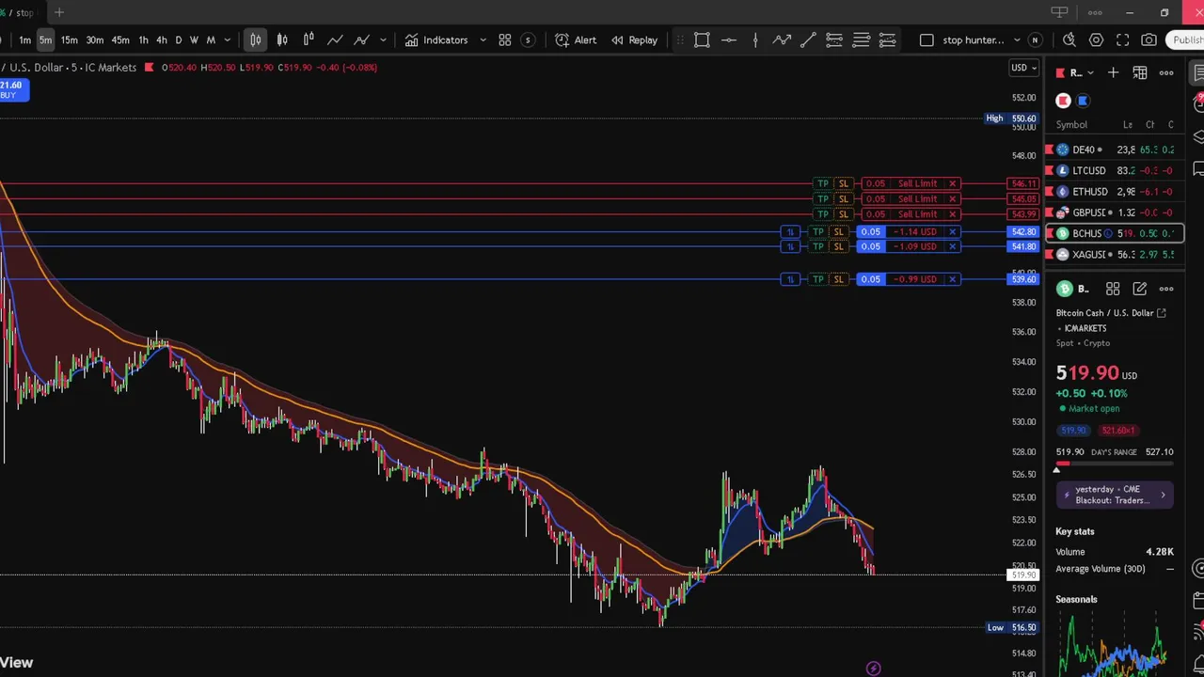Select XAGUSD in the watchlist
Viewport: 1204px width, 677px height.
point(1115,255)
